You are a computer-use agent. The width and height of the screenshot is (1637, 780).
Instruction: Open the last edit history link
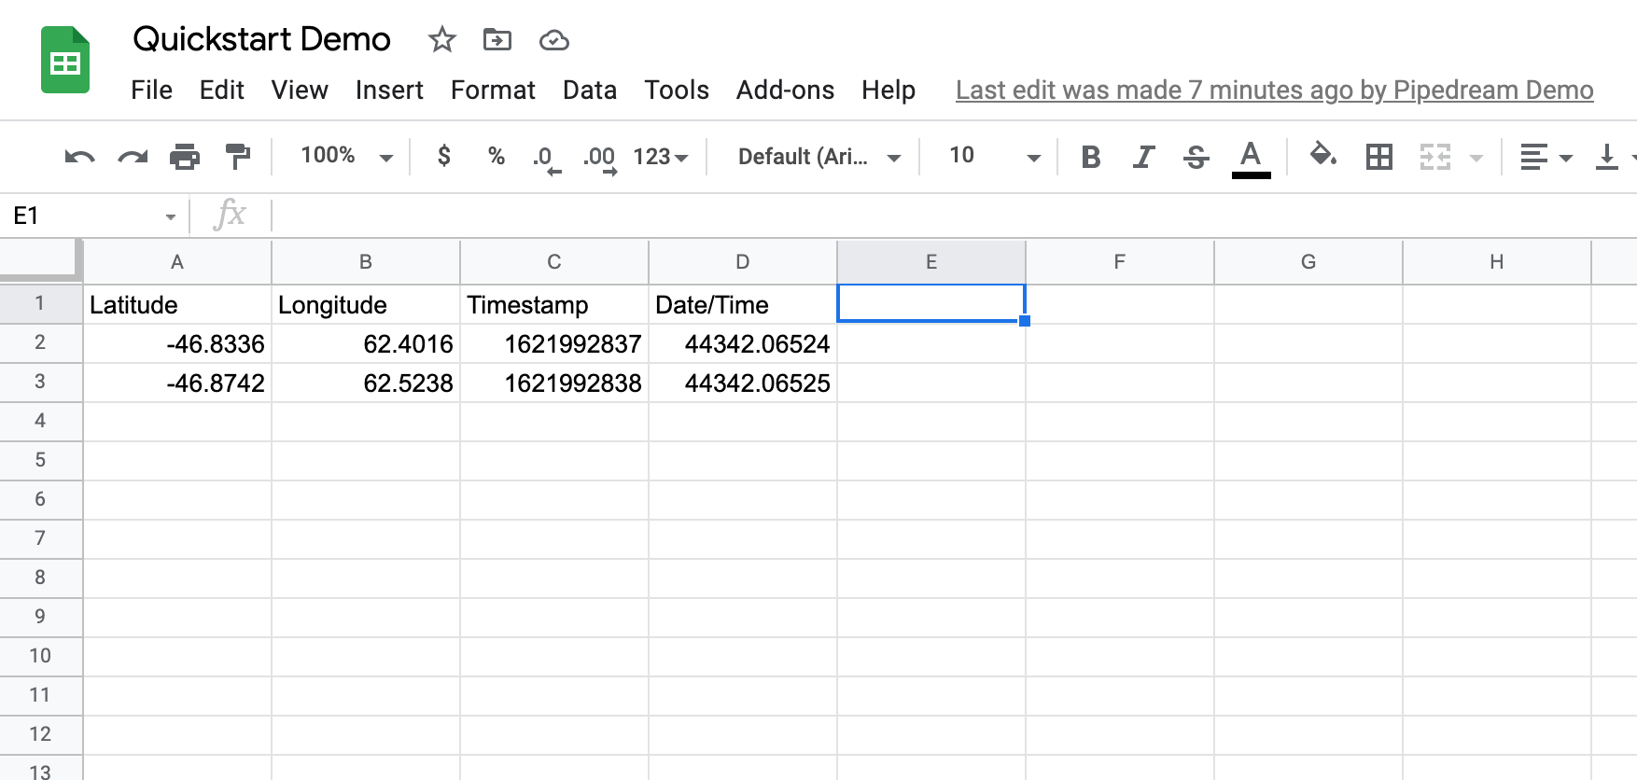(x=1274, y=91)
